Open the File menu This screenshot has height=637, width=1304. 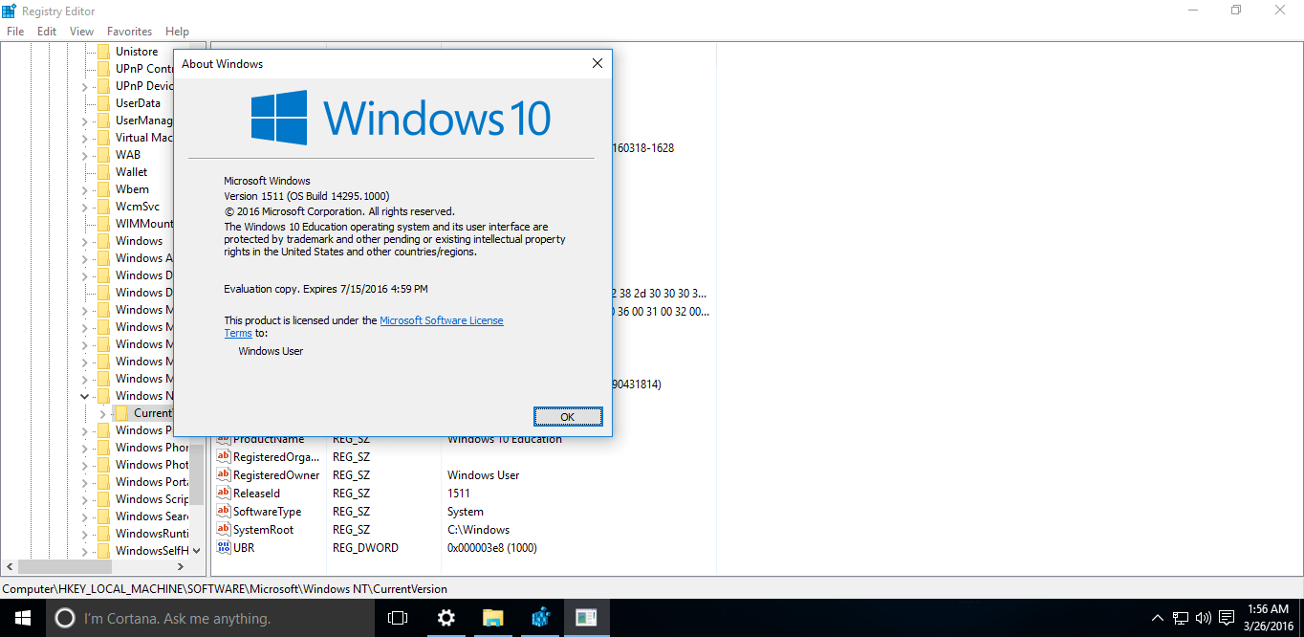15,32
